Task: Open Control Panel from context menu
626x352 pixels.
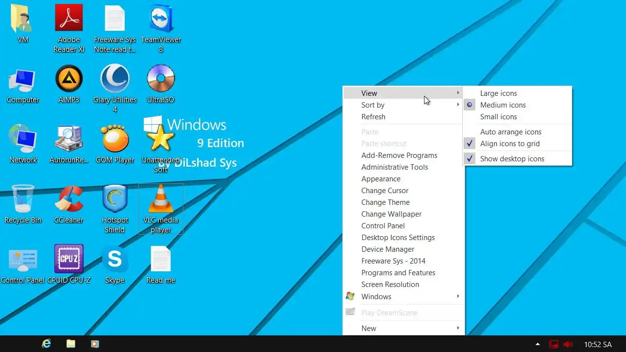Action: (403, 226)
